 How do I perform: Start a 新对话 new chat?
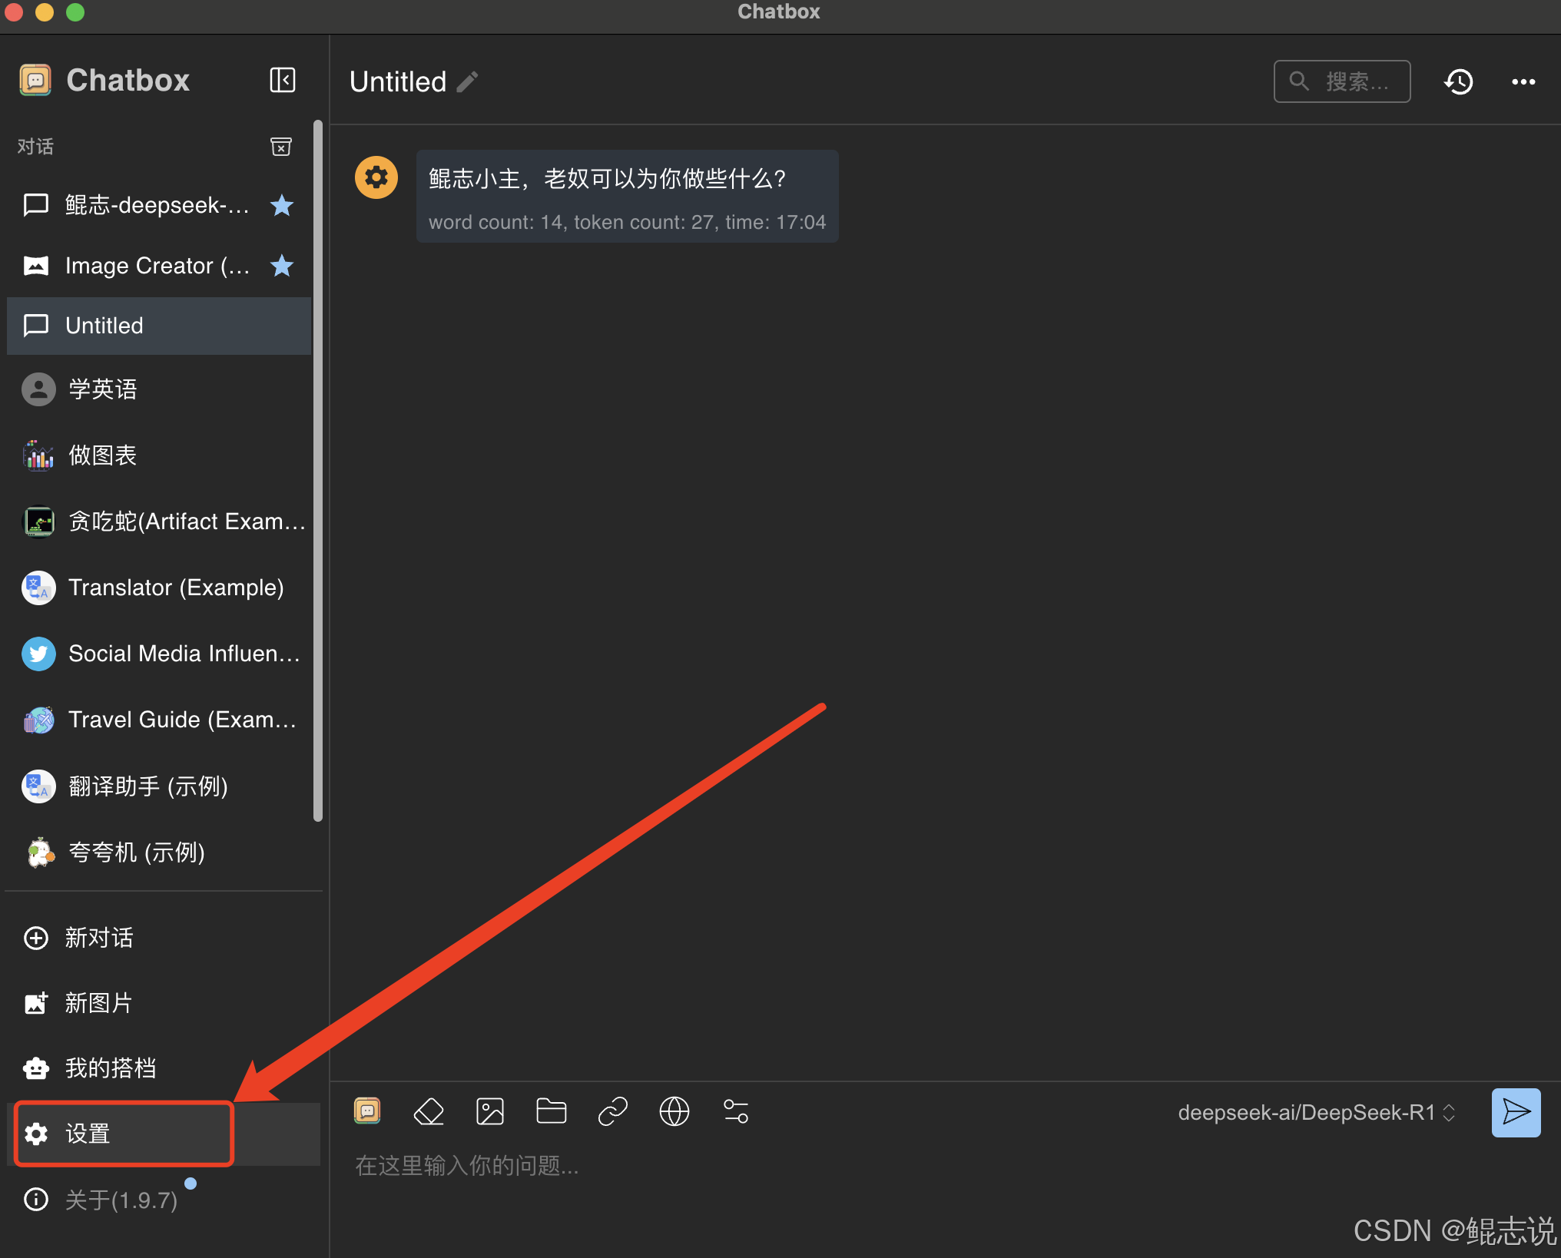98,938
